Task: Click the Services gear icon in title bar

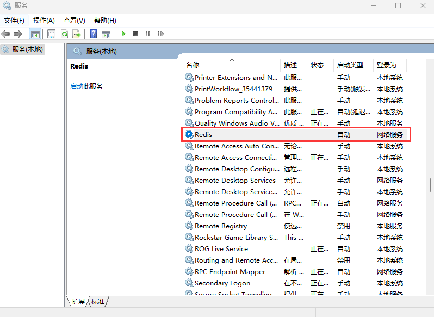Action: [x=7, y=5]
